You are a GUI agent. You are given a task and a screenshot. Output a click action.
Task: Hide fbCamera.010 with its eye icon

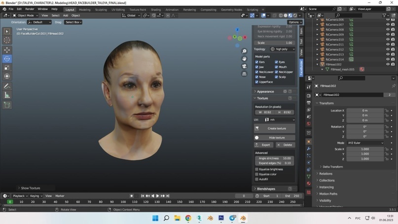388,39
